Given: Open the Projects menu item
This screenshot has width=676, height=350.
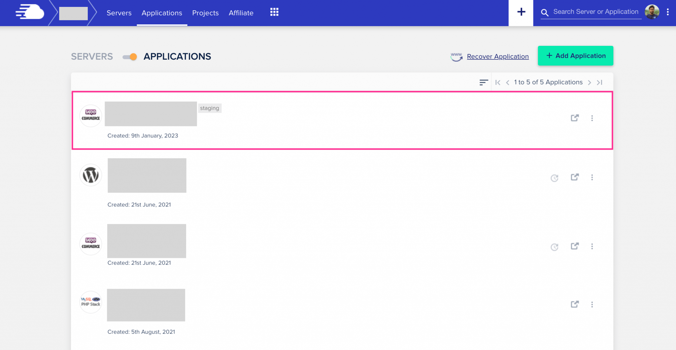Looking at the screenshot, I should pyautogui.click(x=205, y=13).
